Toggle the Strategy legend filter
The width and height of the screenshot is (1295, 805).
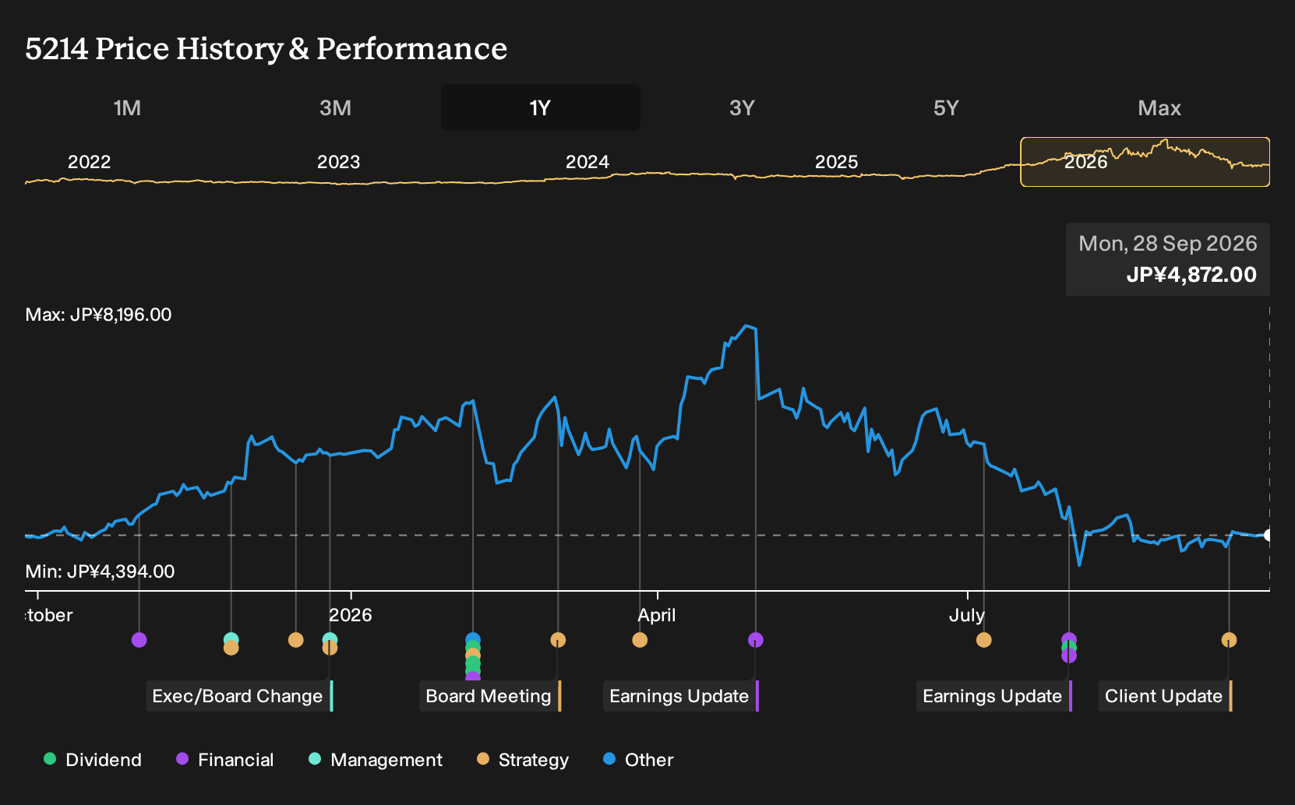523,760
